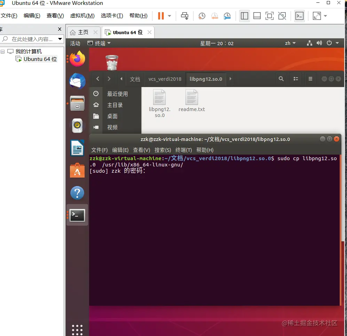Open the library search filter dropdown
The width and height of the screenshot is (347, 336).
(60, 39)
